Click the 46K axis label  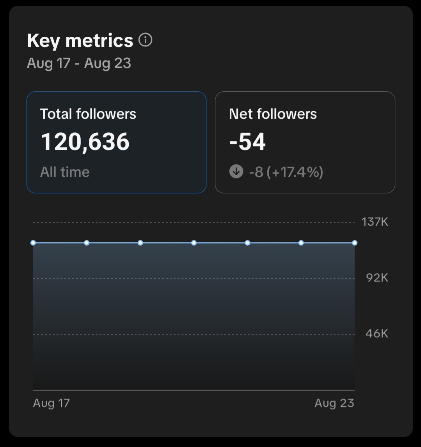click(x=377, y=334)
